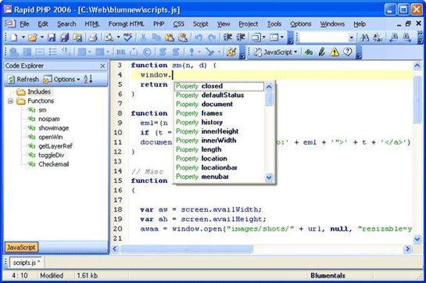Click the Find and Replace icon
Image resolution: width=426 pixels, height=283 pixels.
point(378,38)
